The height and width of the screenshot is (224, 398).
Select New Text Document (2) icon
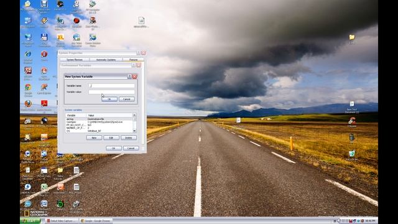(x=352, y=104)
